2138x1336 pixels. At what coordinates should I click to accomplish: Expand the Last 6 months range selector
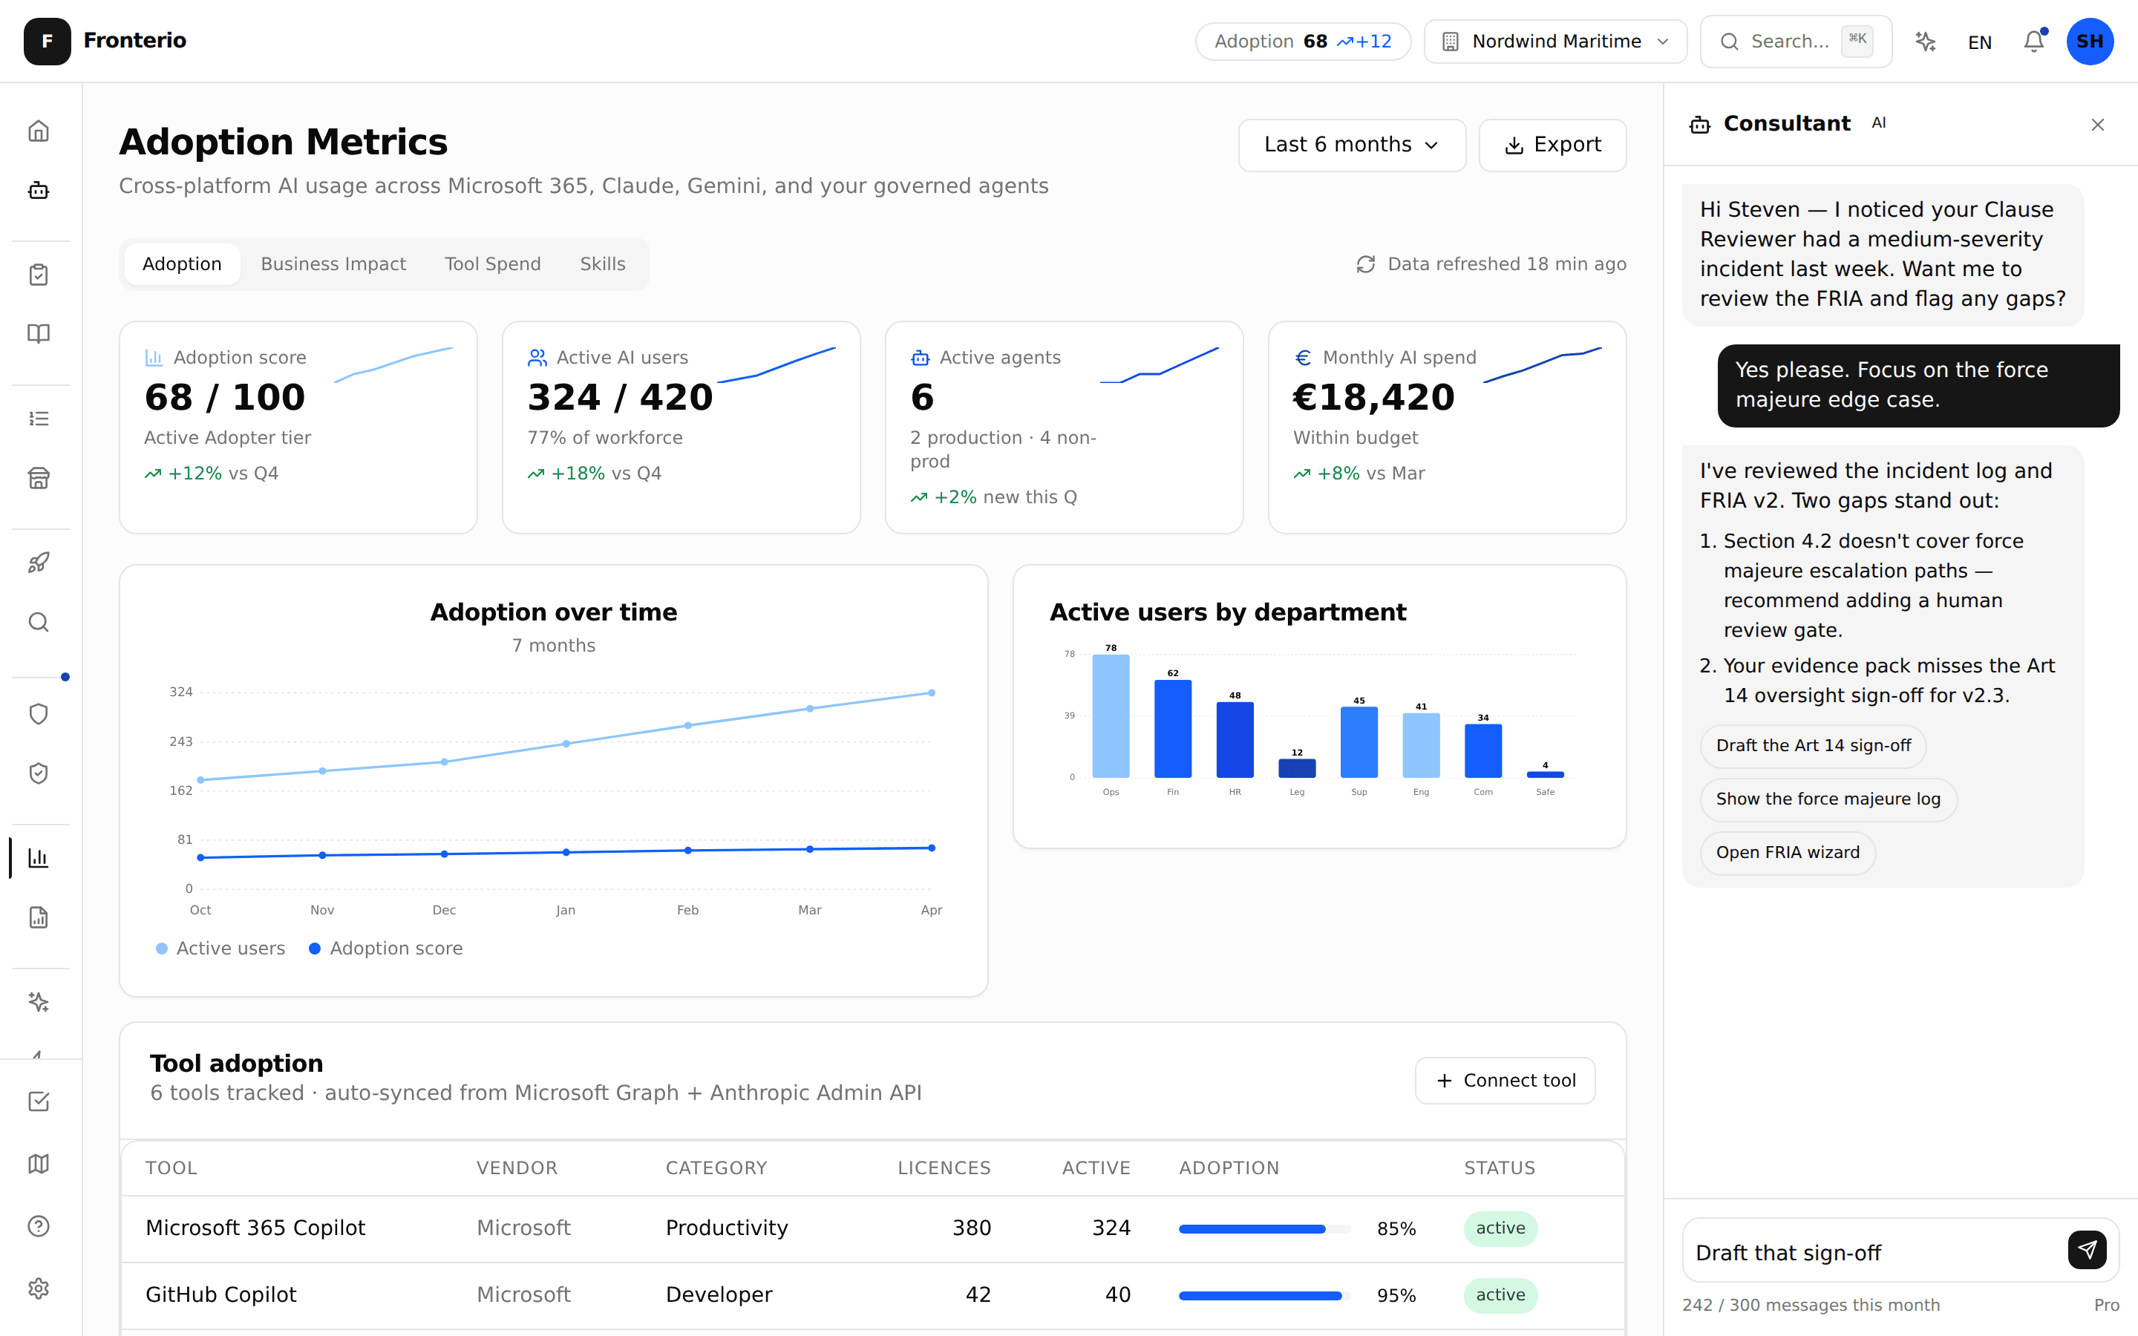1352,145
